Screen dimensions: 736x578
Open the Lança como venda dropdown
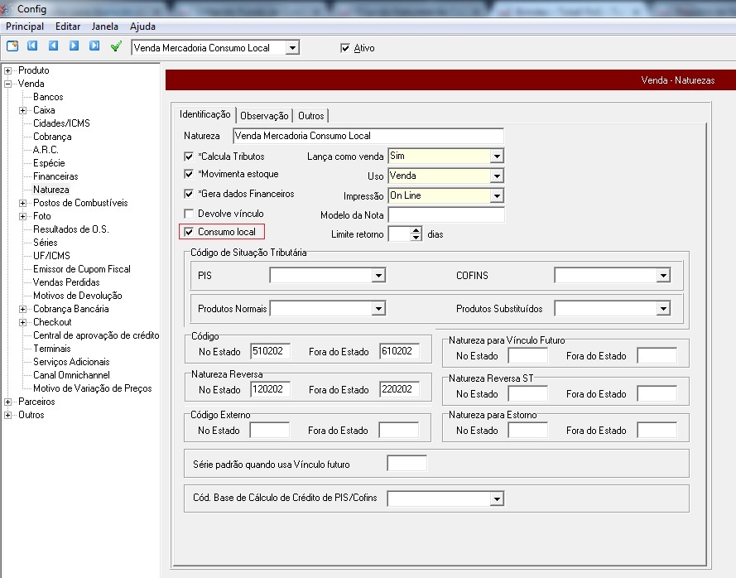click(497, 156)
